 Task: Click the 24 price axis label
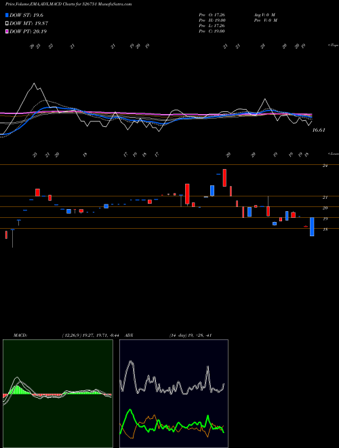[x=325, y=166]
